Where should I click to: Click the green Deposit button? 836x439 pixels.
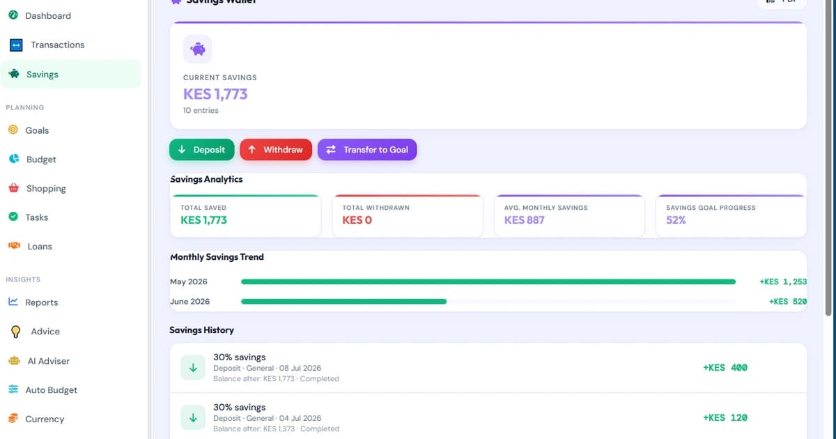pos(202,150)
